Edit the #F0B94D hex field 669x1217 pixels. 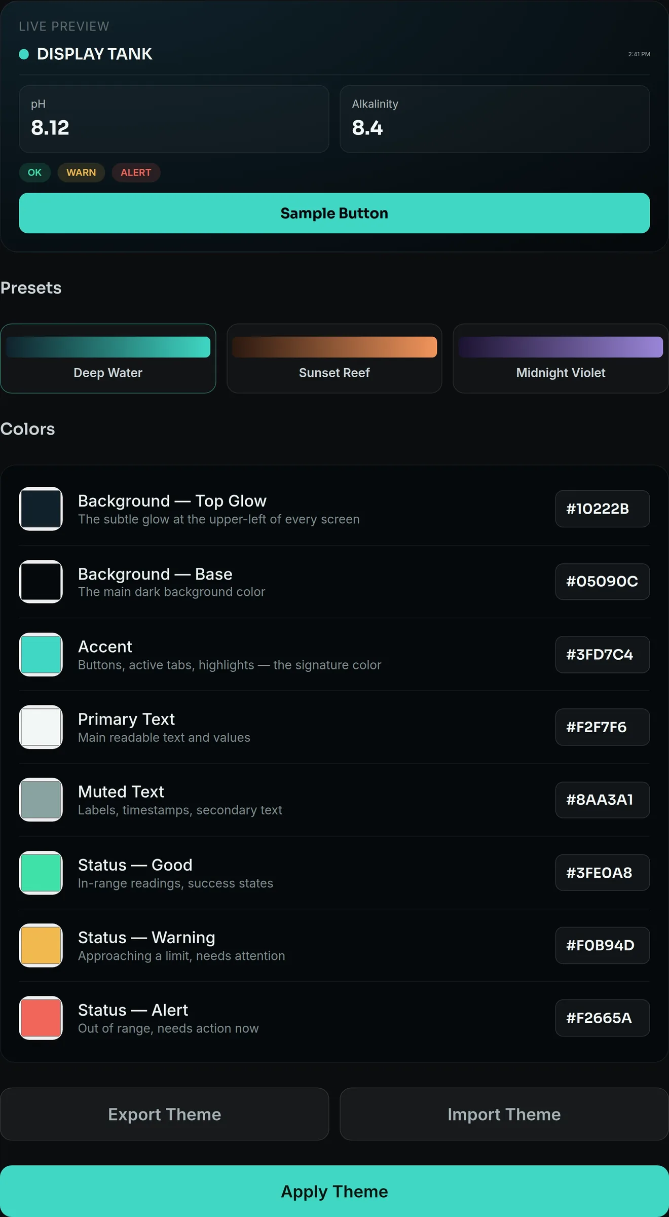point(603,945)
